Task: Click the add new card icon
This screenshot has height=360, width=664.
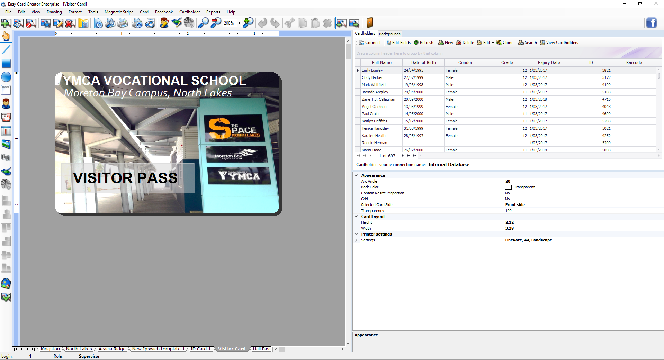Action: (6, 23)
